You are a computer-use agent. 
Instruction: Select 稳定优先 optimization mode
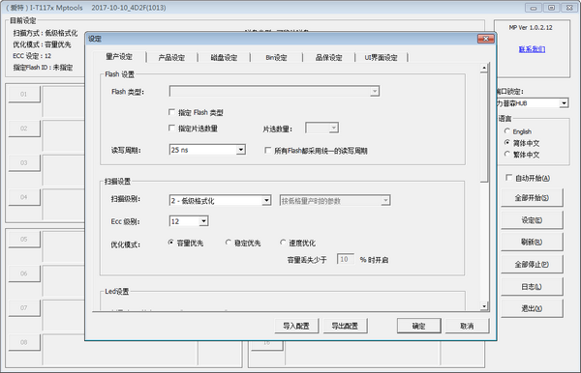(229, 243)
